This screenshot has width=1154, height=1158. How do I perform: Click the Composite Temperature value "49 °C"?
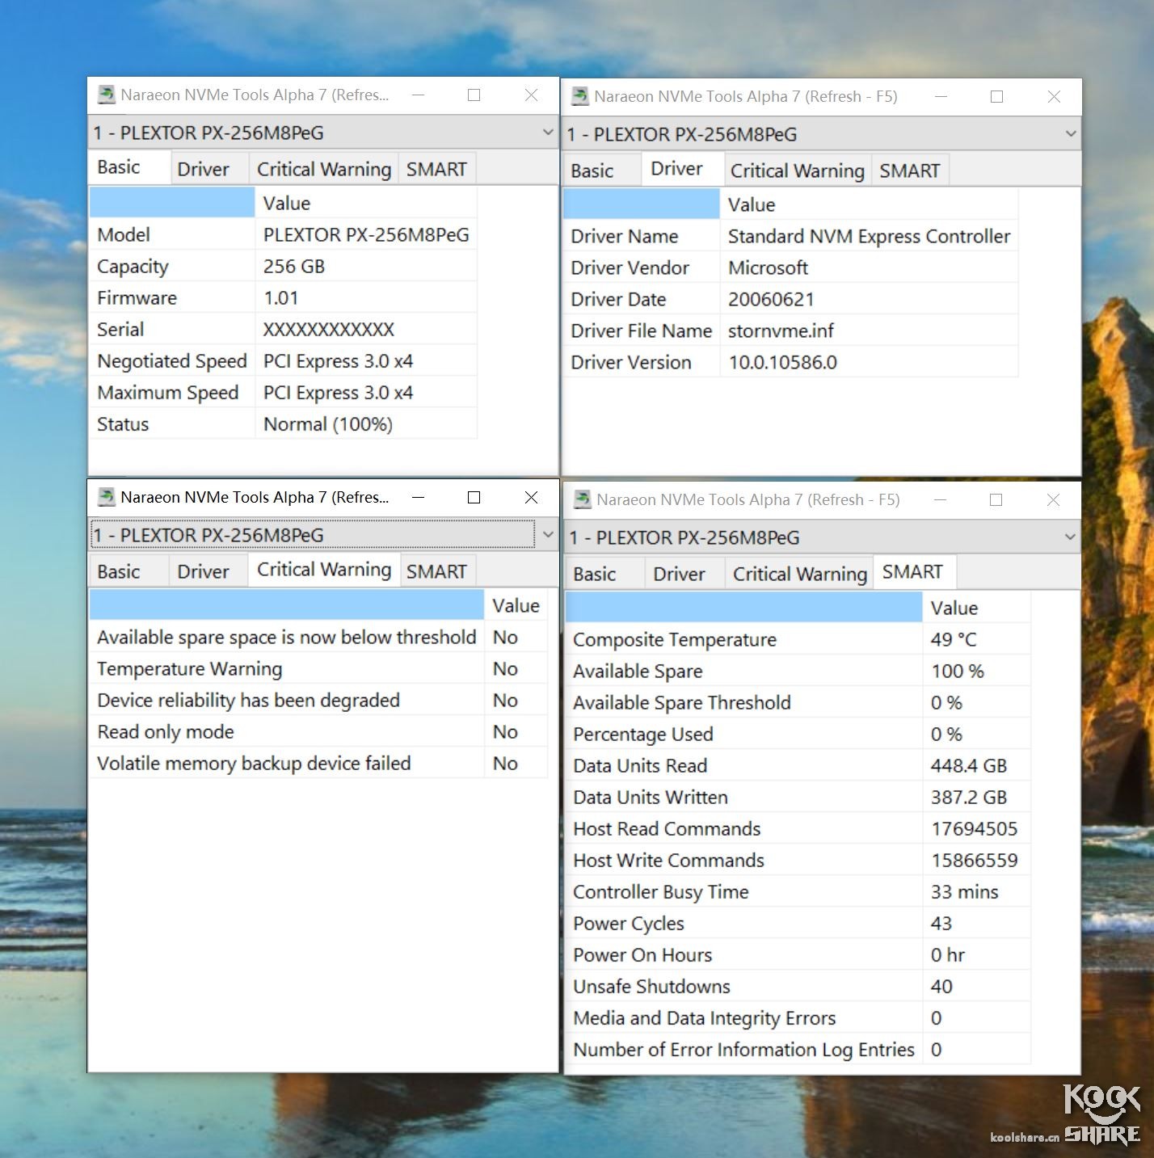(954, 640)
